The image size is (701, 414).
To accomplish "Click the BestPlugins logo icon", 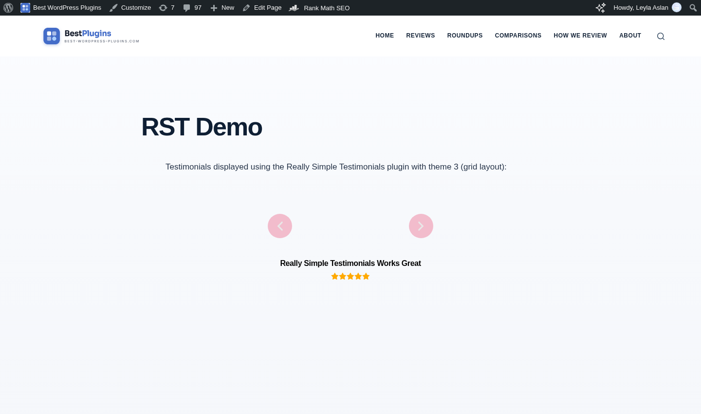I will pyautogui.click(x=52, y=36).
